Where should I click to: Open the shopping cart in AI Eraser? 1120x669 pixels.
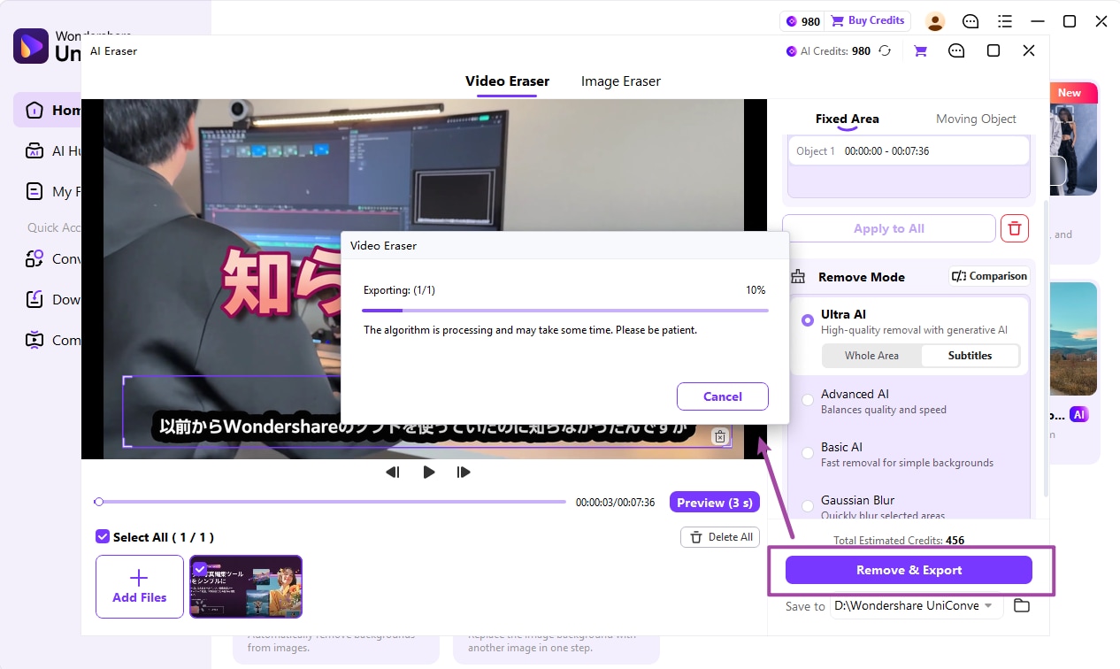pos(920,51)
